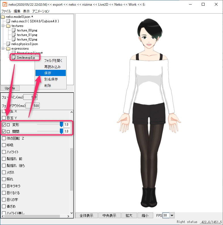Screen dimensions: 223x225
Task: Select the texture_00.png file icon
Action: pyautogui.click(x=13, y=30)
